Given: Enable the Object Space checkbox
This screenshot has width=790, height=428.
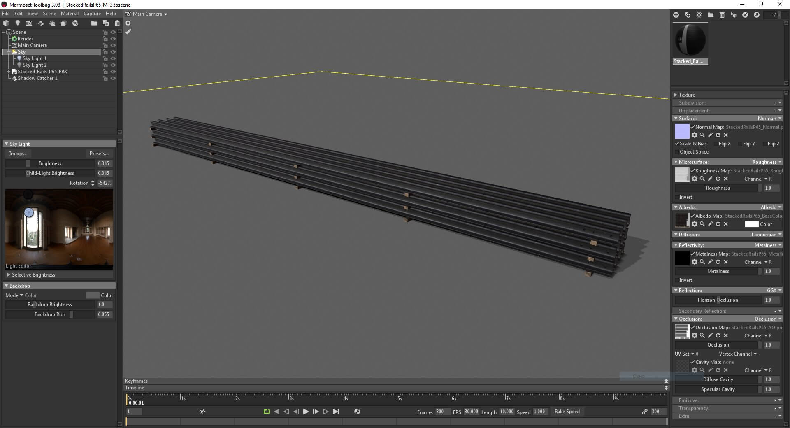Looking at the screenshot, I should pos(677,152).
